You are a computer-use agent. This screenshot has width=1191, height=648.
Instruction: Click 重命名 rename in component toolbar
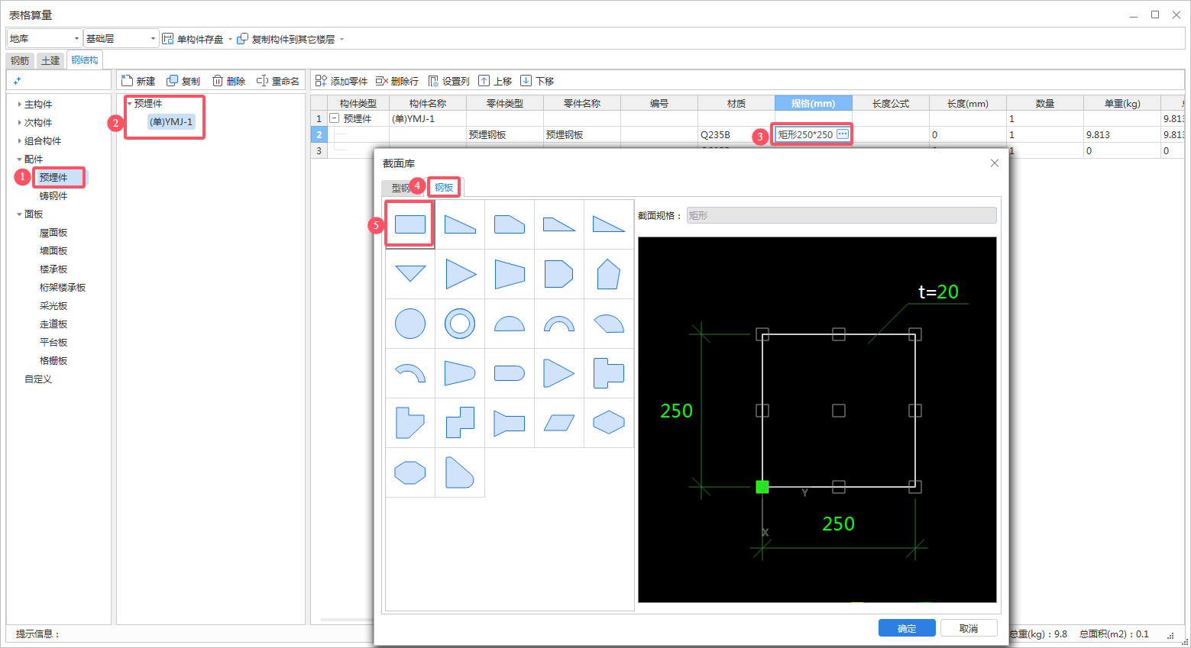click(x=278, y=81)
